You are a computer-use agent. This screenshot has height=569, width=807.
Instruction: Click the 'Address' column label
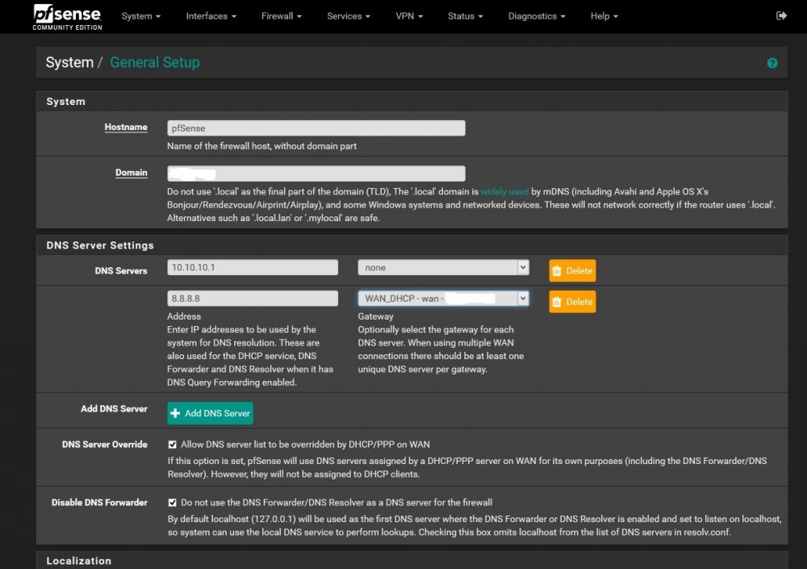(184, 316)
